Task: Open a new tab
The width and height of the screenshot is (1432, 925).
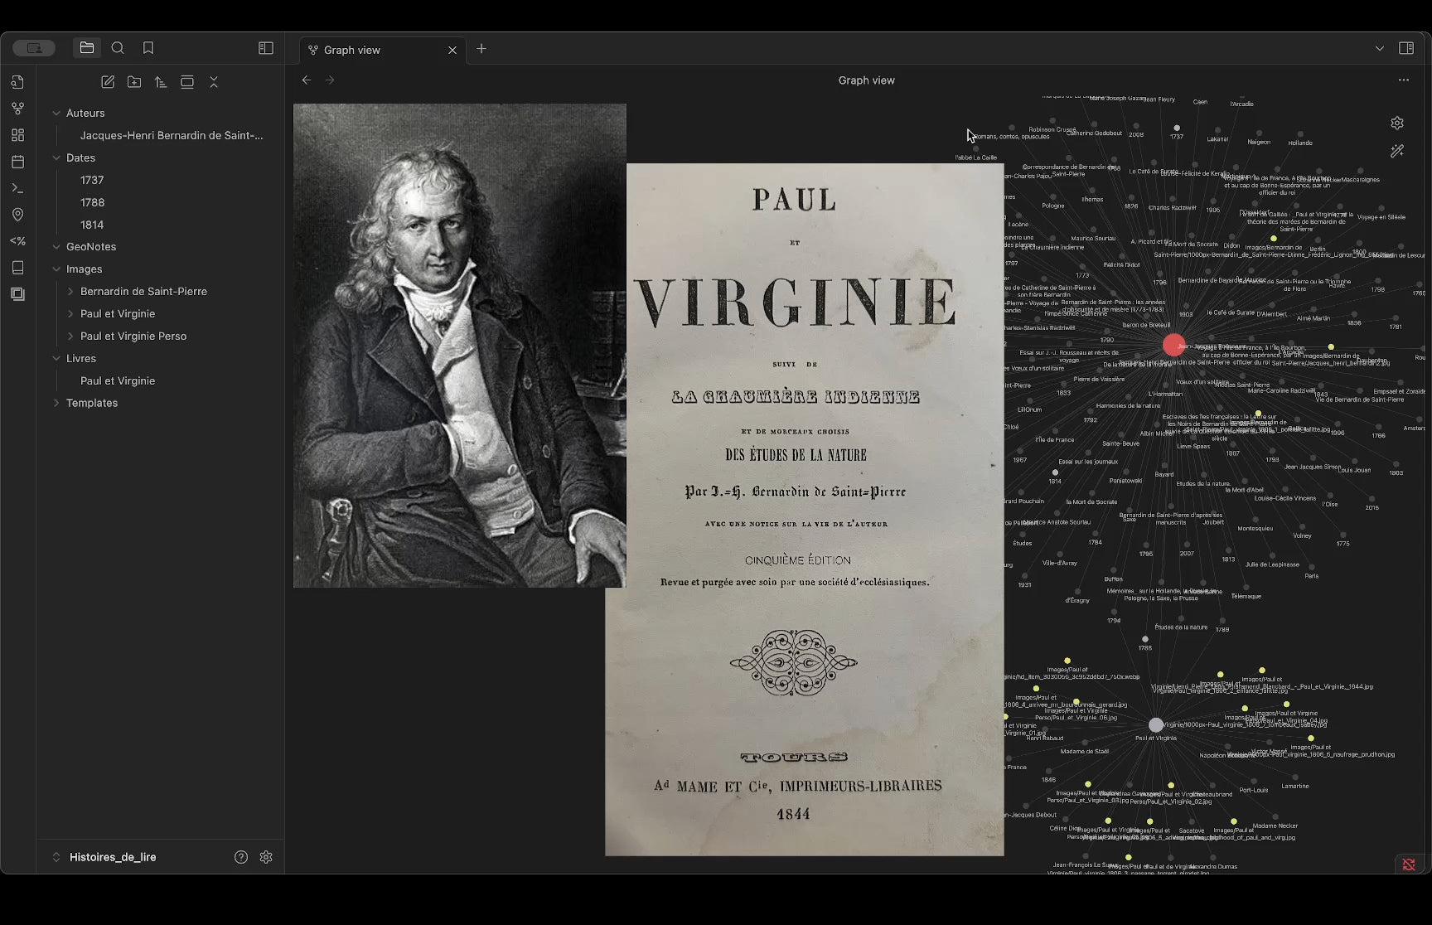Action: click(481, 49)
